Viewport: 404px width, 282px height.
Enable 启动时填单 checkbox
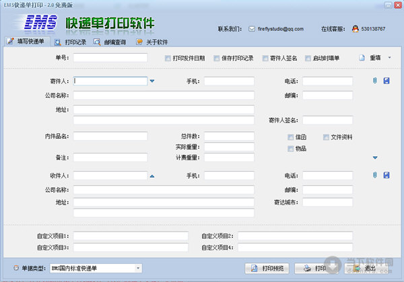[x=308, y=59]
